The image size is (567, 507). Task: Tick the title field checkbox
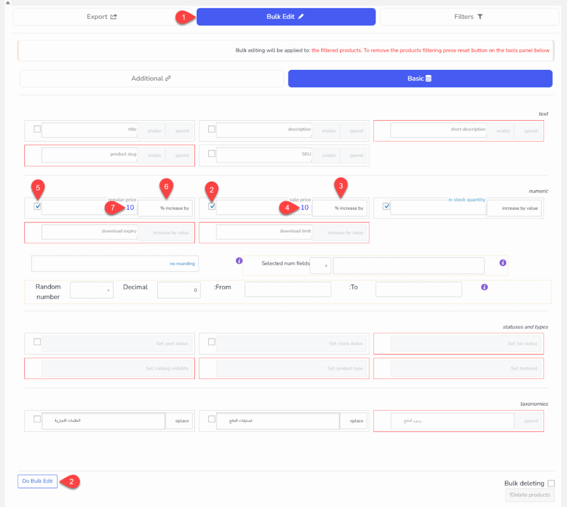point(37,129)
